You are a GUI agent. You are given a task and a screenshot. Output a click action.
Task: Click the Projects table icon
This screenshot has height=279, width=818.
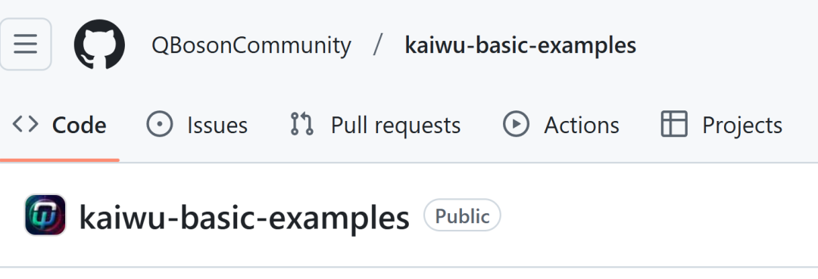(x=674, y=125)
